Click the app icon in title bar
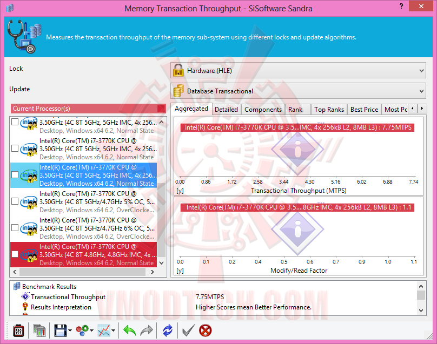This screenshot has width=437, height=344. [x=10, y=8]
